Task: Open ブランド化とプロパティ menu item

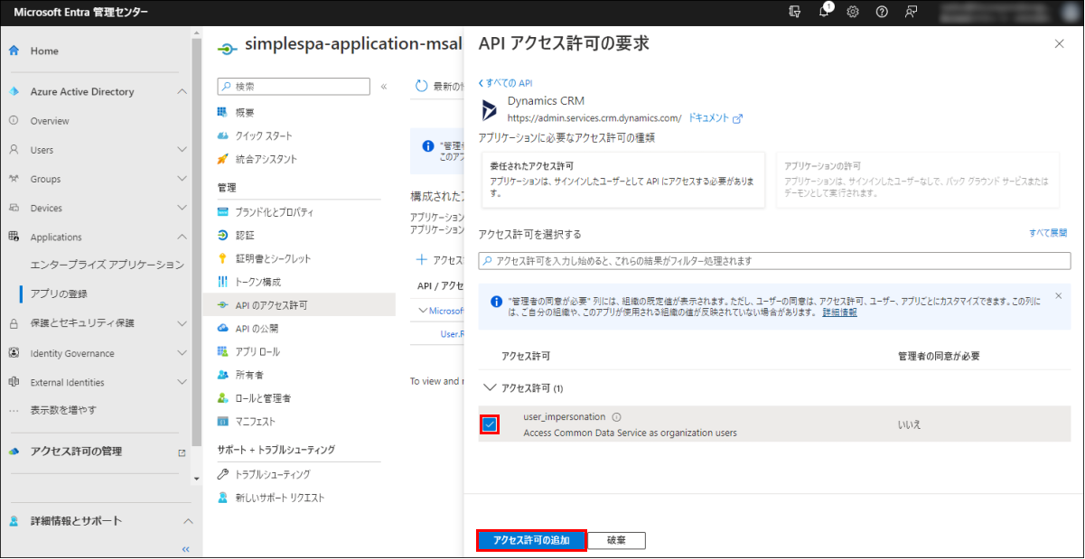Action: 275,212
